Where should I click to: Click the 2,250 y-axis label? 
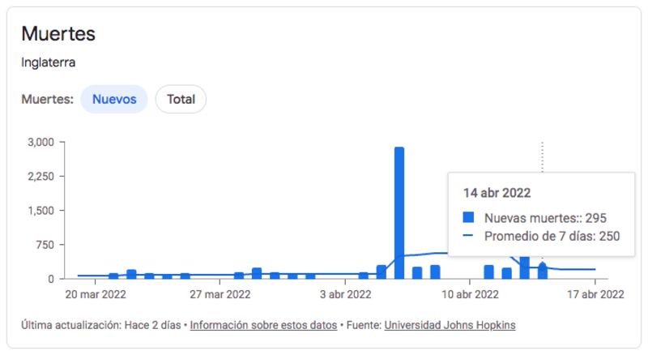point(41,176)
